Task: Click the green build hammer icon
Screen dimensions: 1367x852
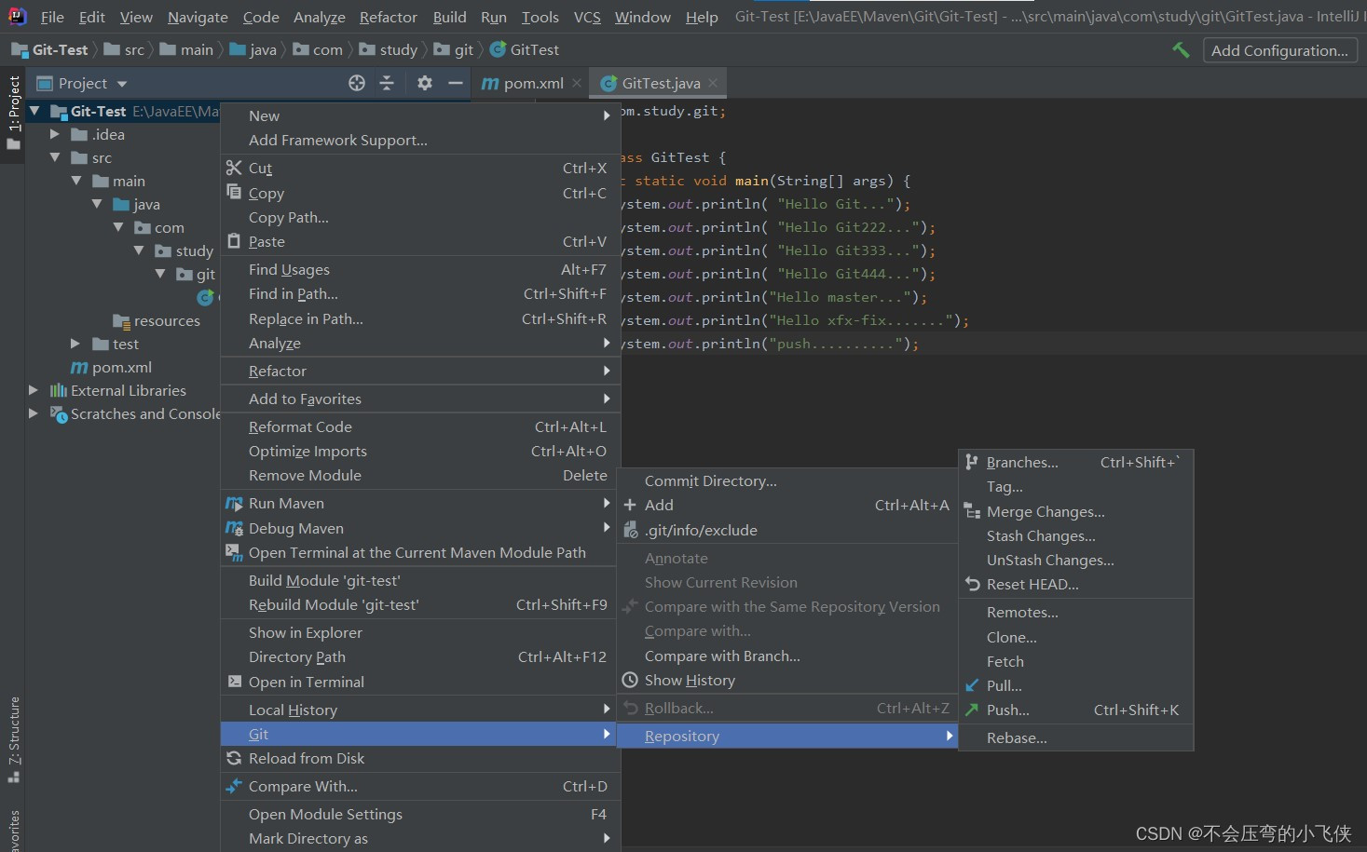Action: pos(1181,49)
